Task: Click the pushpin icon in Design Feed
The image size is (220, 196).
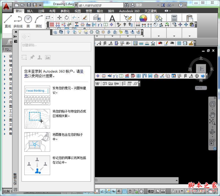Action: click(x=32, y=57)
